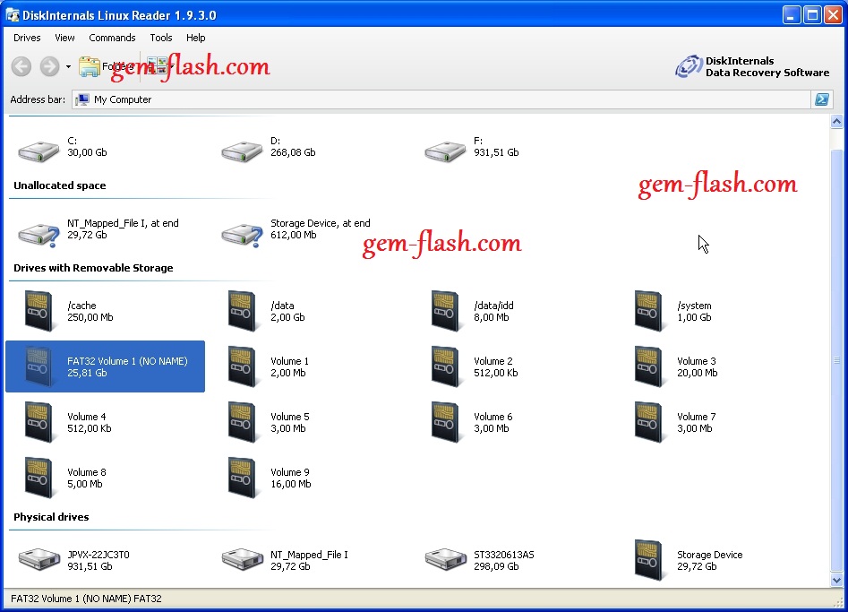This screenshot has height=612, width=848.
Task: Select the C: hard drive icon
Action: click(x=39, y=151)
